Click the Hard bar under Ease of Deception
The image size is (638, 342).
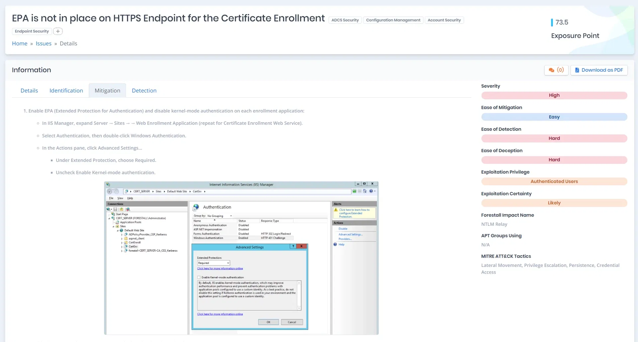[x=554, y=160]
